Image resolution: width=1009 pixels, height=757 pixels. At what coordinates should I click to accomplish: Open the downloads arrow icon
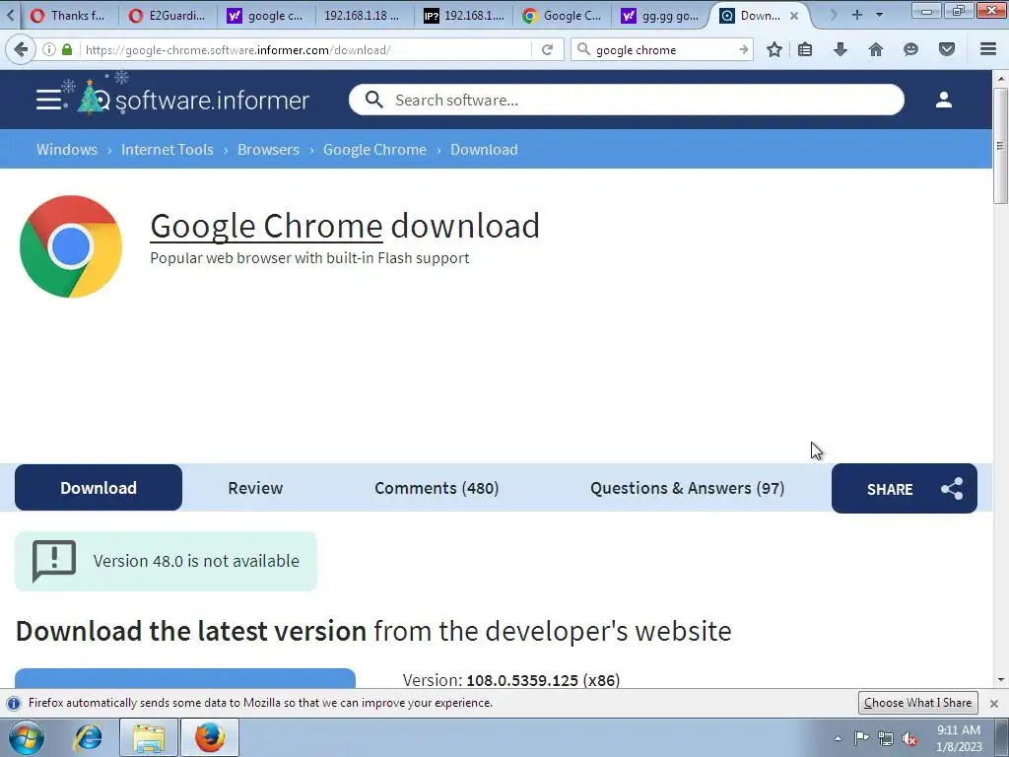[841, 49]
